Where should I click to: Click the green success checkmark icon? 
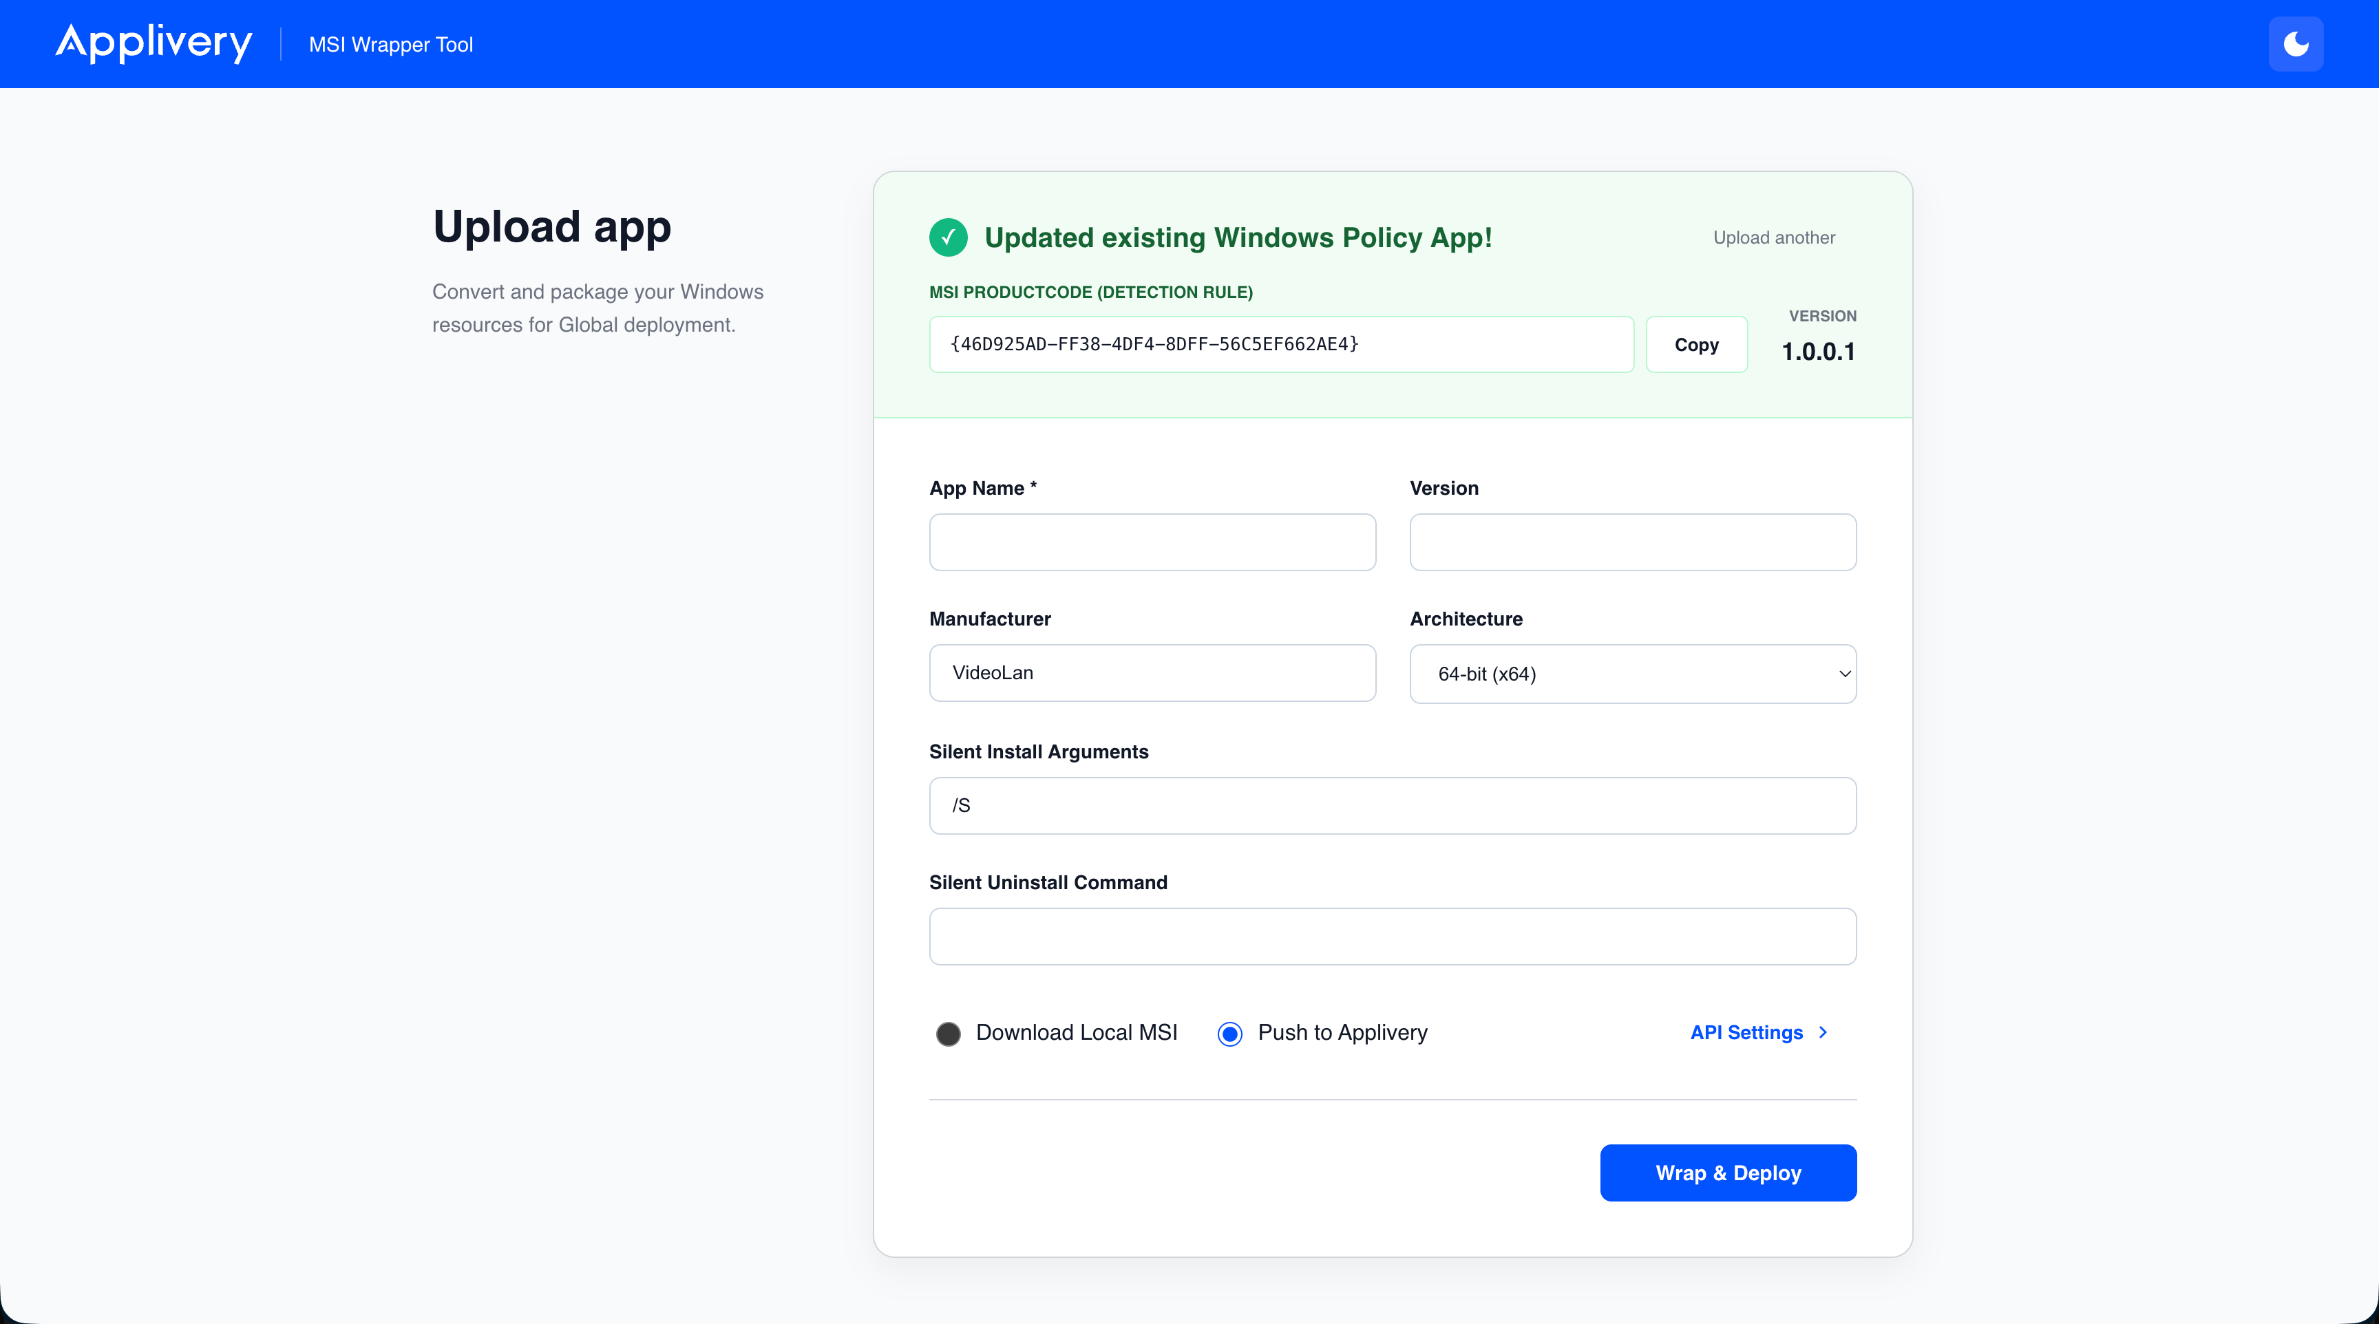click(947, 237)
